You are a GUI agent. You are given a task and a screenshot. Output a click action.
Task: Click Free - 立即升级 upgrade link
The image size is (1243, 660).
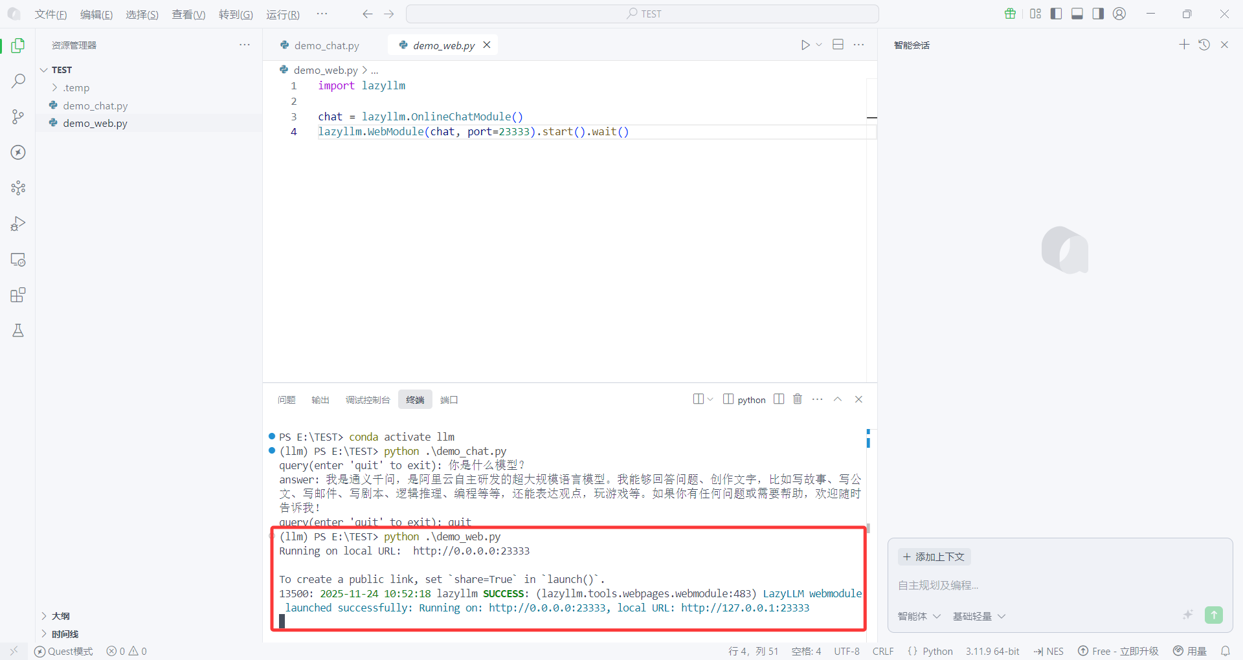tap(1118, 651)
